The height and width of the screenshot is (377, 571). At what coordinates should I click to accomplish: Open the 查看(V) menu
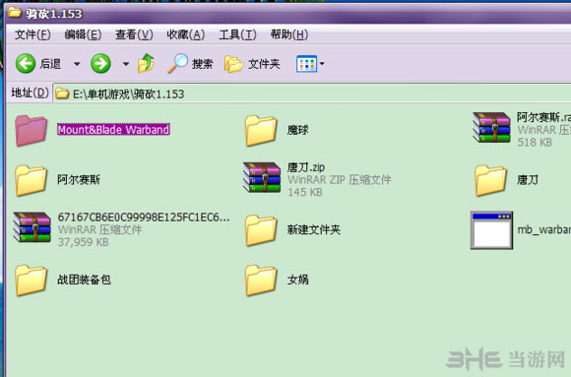coord(134,35)
